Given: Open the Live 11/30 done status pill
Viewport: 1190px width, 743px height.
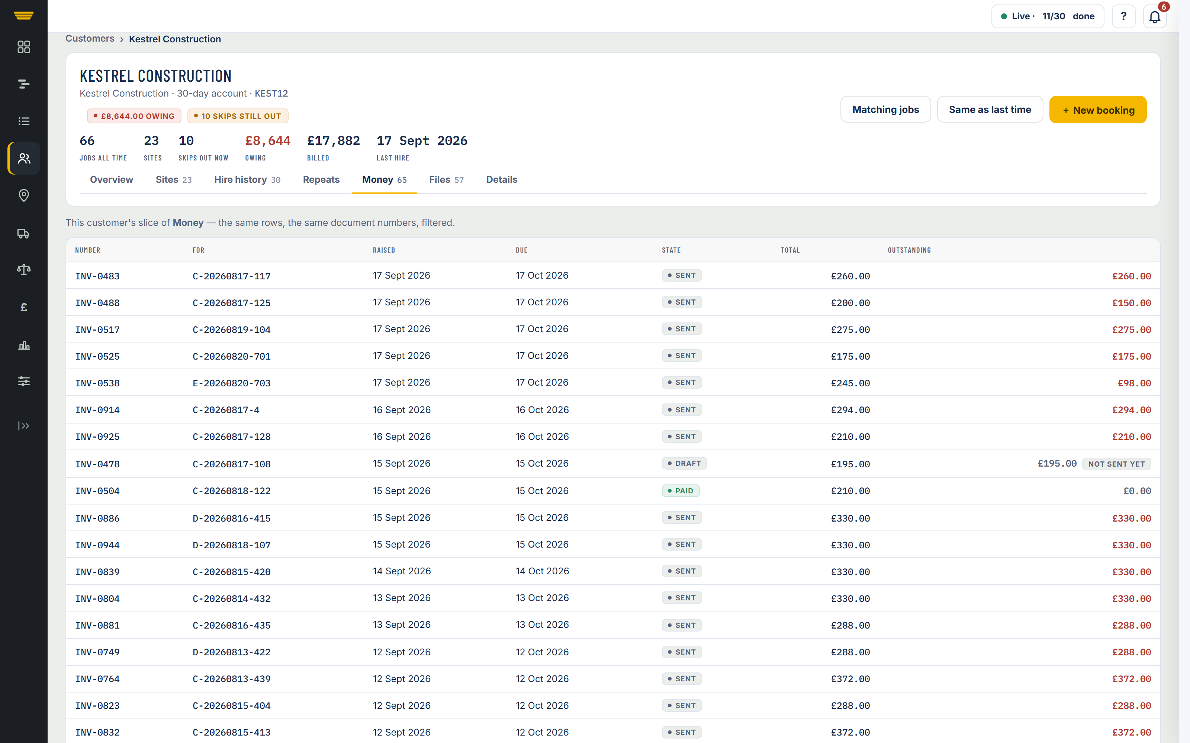Looking at the screenshot, I should [x=1048, y=16].
